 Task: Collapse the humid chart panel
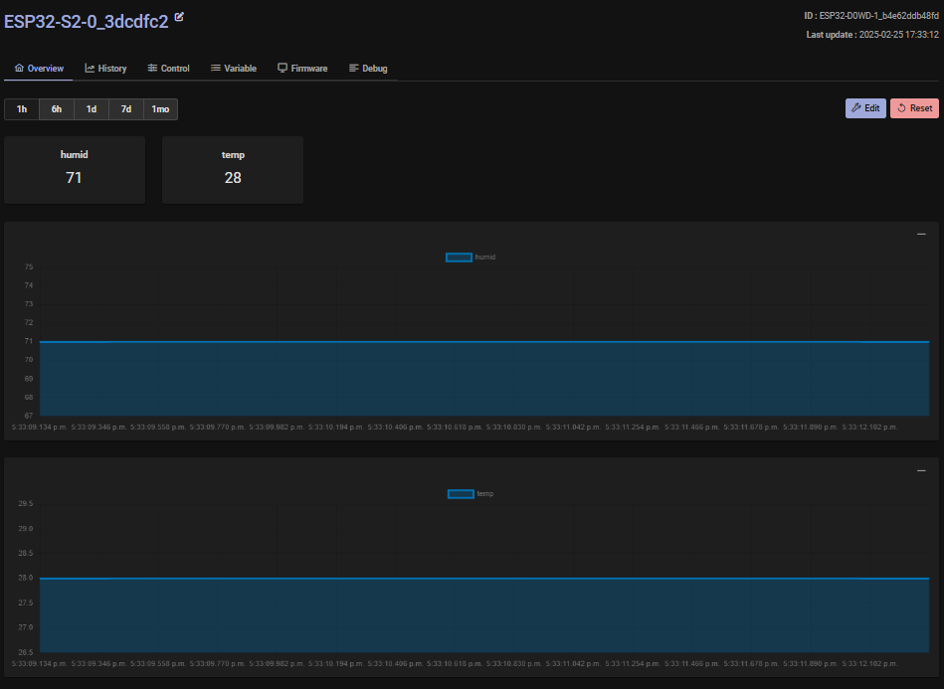pyautogui.click(x=921, y=235)
